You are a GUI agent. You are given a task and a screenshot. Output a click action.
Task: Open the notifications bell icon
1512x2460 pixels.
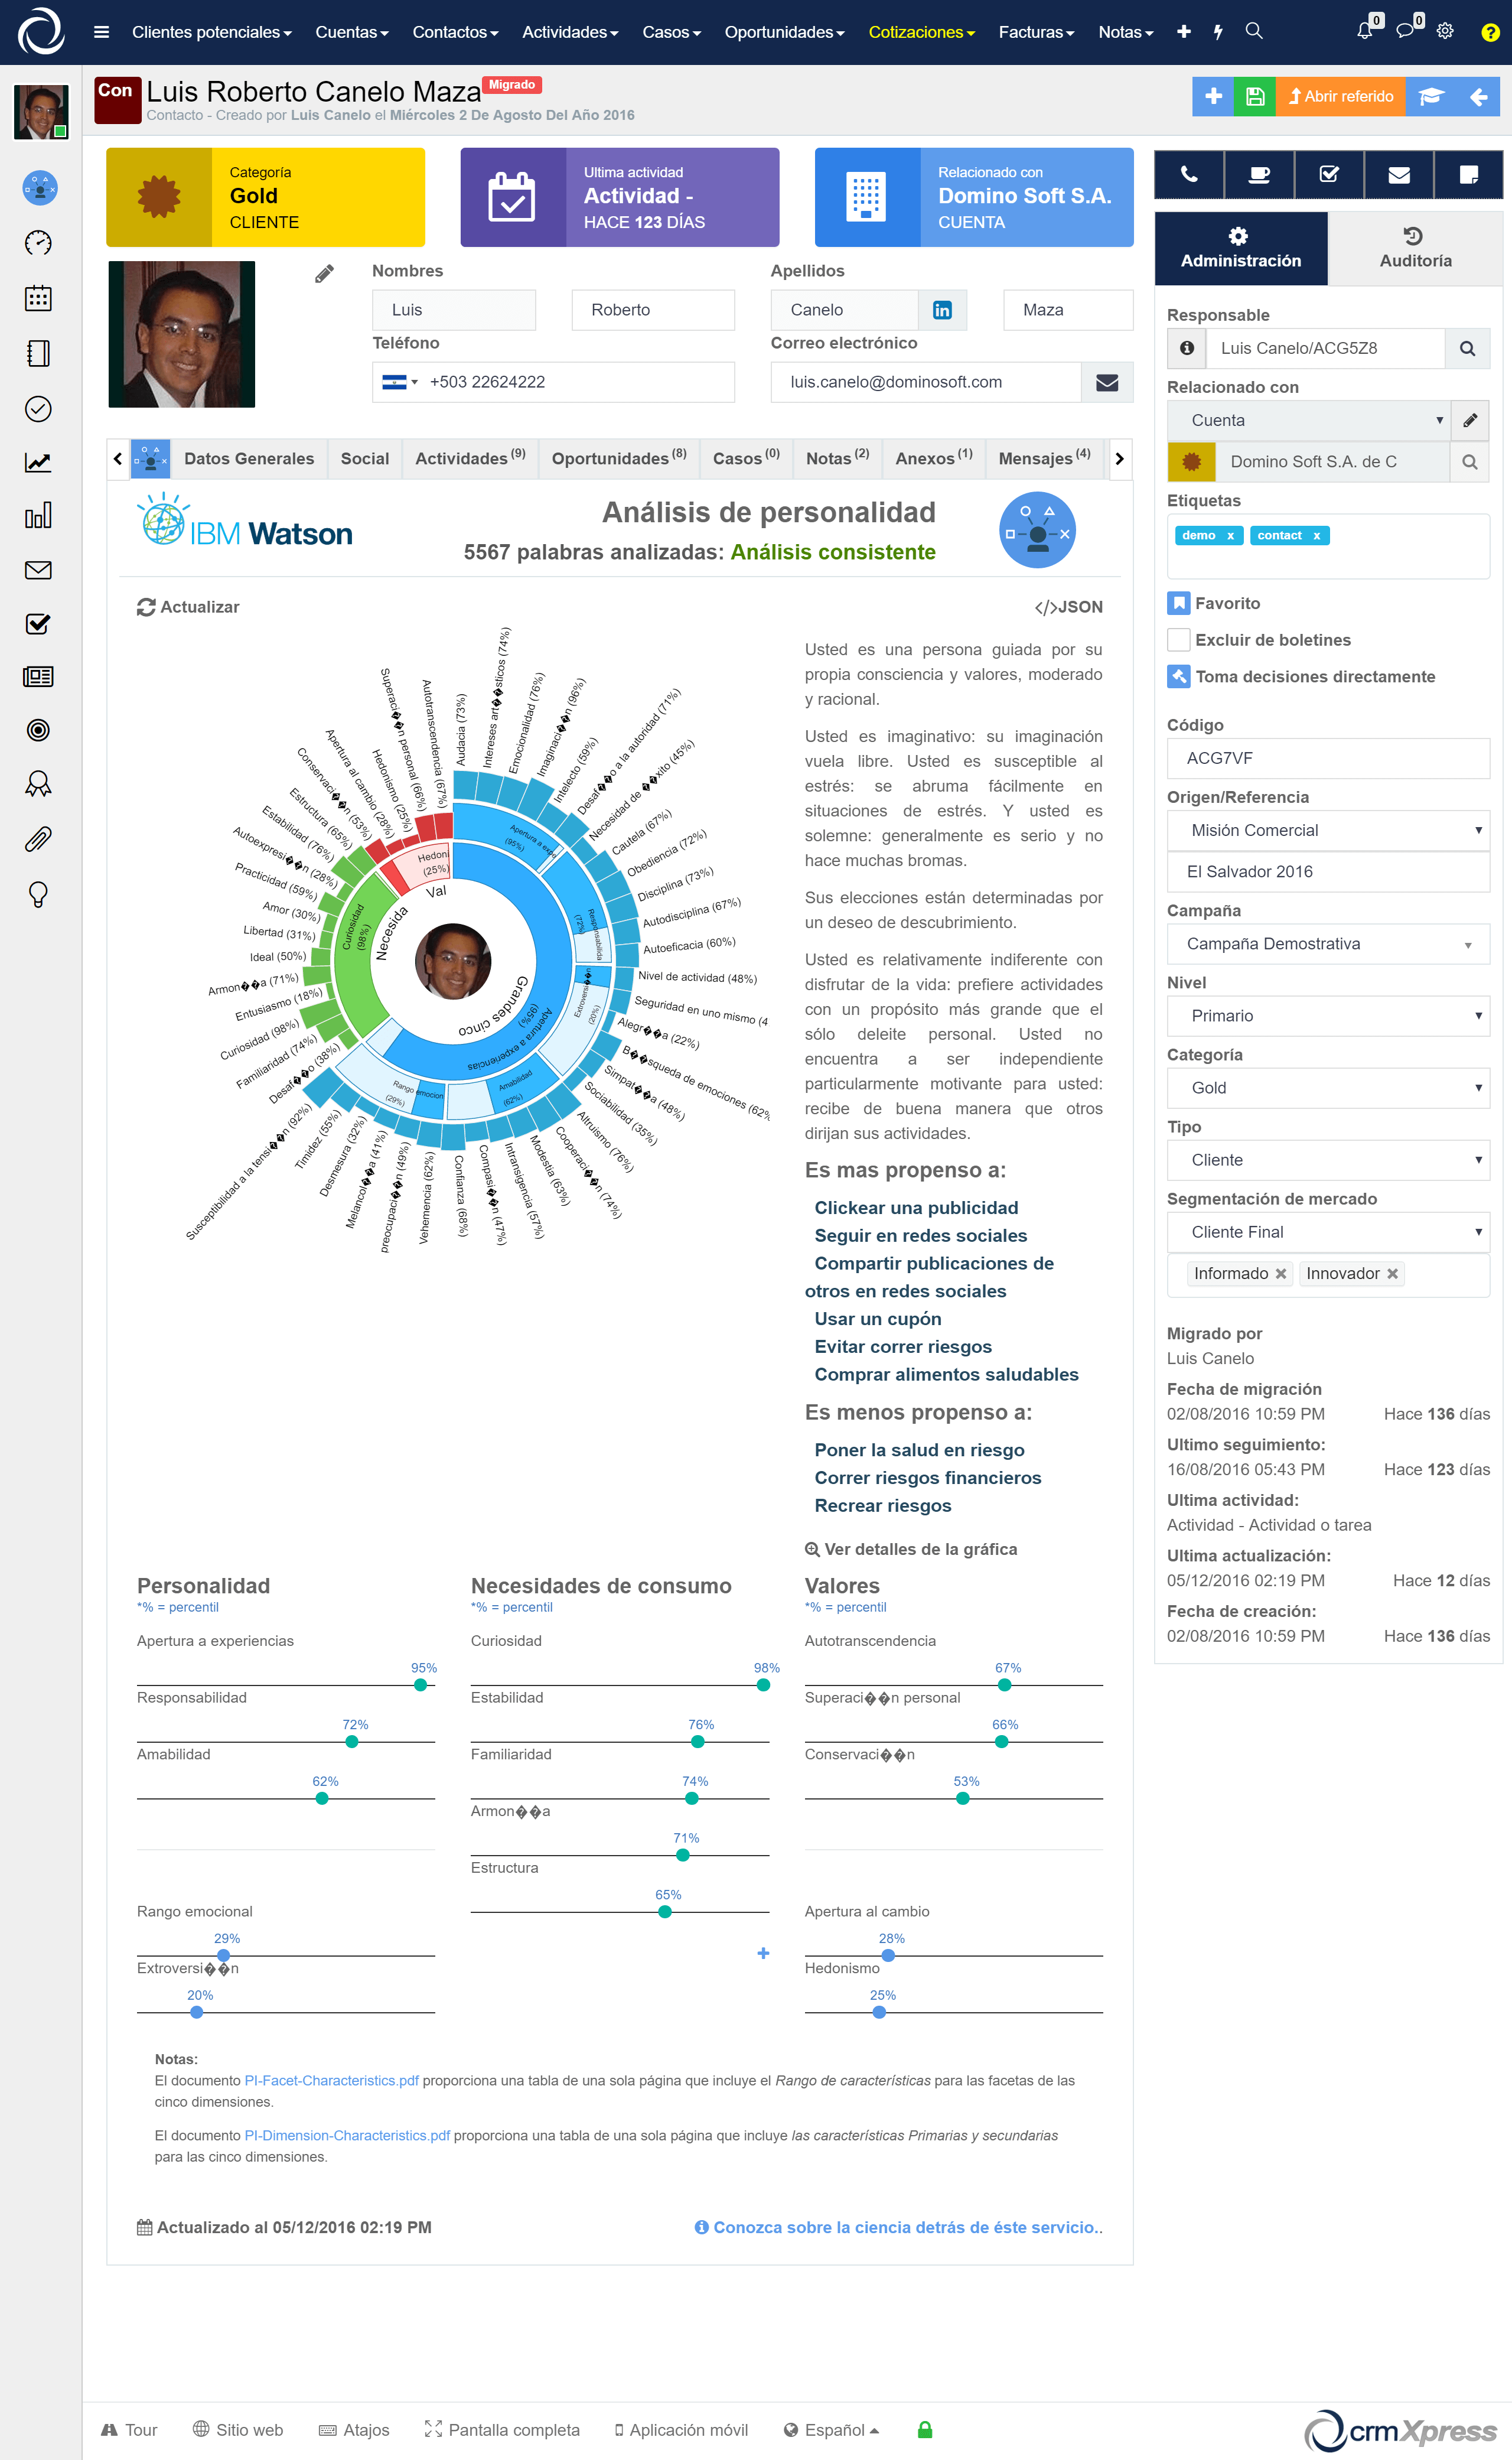pyautogui.click(x=1364, y=31)
